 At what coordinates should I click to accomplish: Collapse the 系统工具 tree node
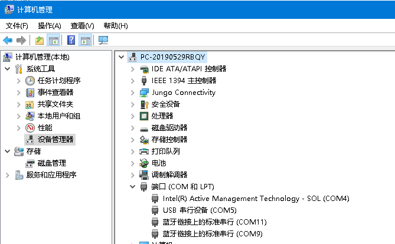[x=8, y=69]
